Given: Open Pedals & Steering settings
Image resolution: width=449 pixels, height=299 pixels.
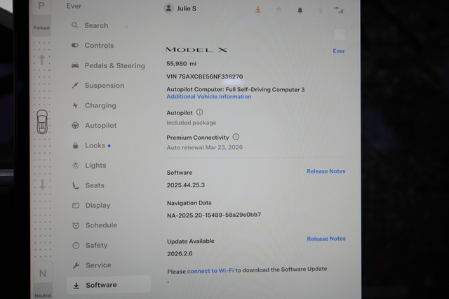Looking at the screenshot, I should coord(109,65).
